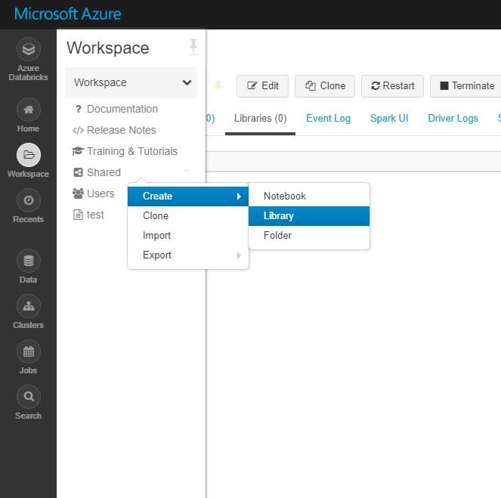Image resolution: width=501 pixels, height=498 pixels.
Task: Click the Edit cluster button
Action: point(262,86)
